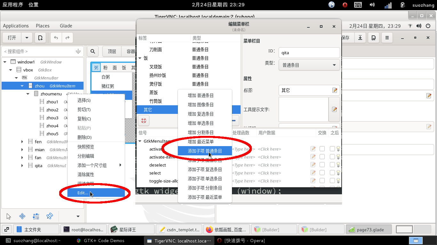Check the 交换 checkbox for the activate signal
Screen dimensions: 437x245
(x=322, y=149)
